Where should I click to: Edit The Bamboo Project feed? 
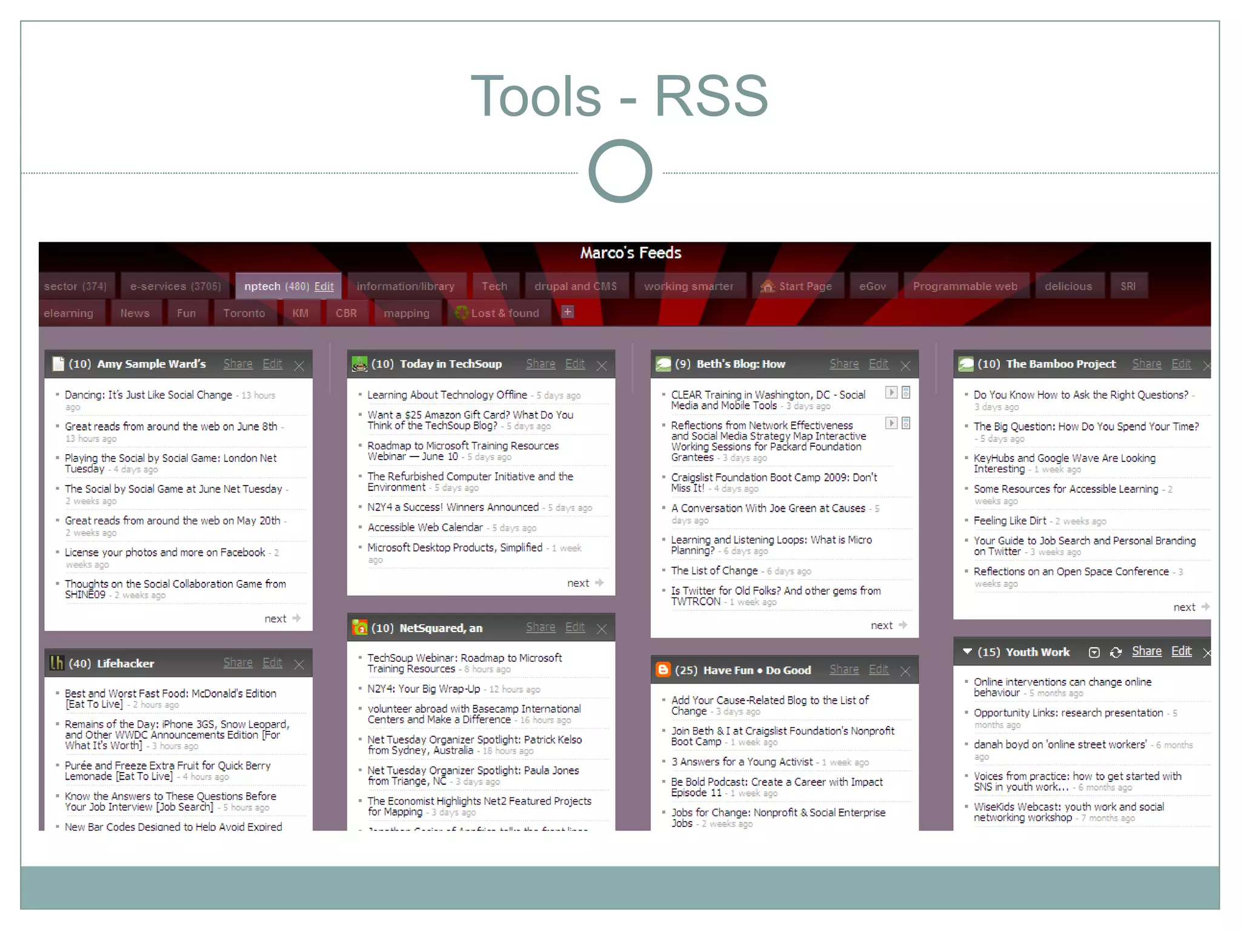click(1181, 364)
